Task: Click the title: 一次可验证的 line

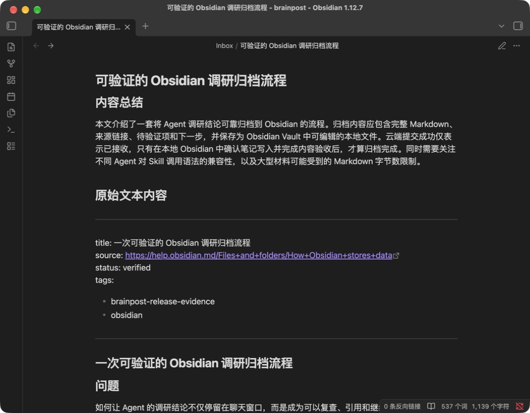Action: point(173,243)
